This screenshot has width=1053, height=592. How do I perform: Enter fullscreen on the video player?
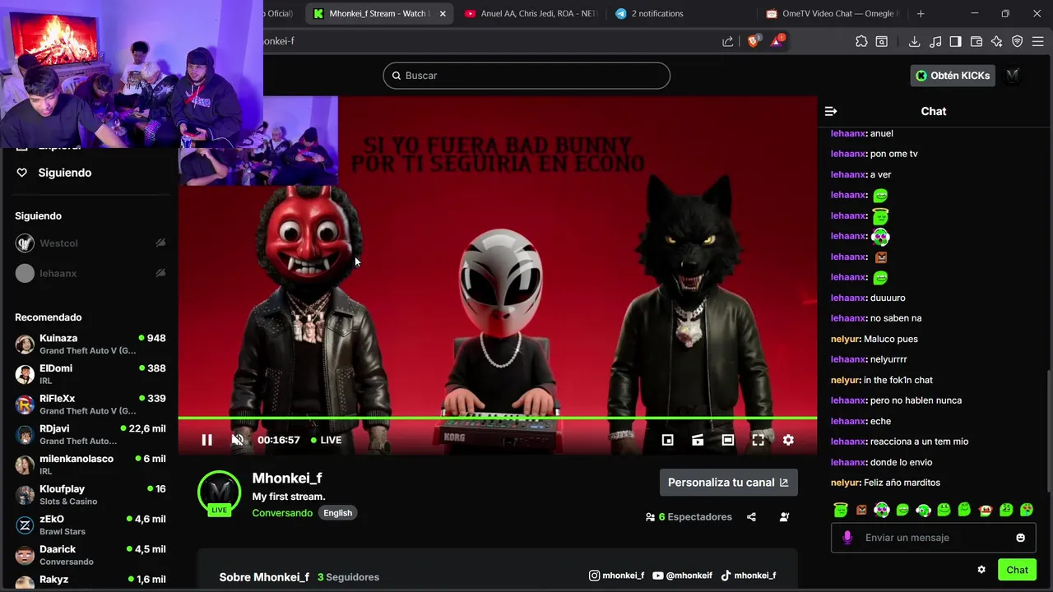[x=758, y=440]
